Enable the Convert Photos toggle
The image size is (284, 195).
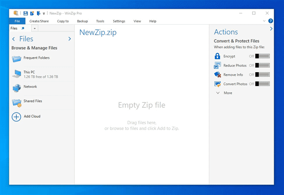pyautogui.click(x=262, y=84)
